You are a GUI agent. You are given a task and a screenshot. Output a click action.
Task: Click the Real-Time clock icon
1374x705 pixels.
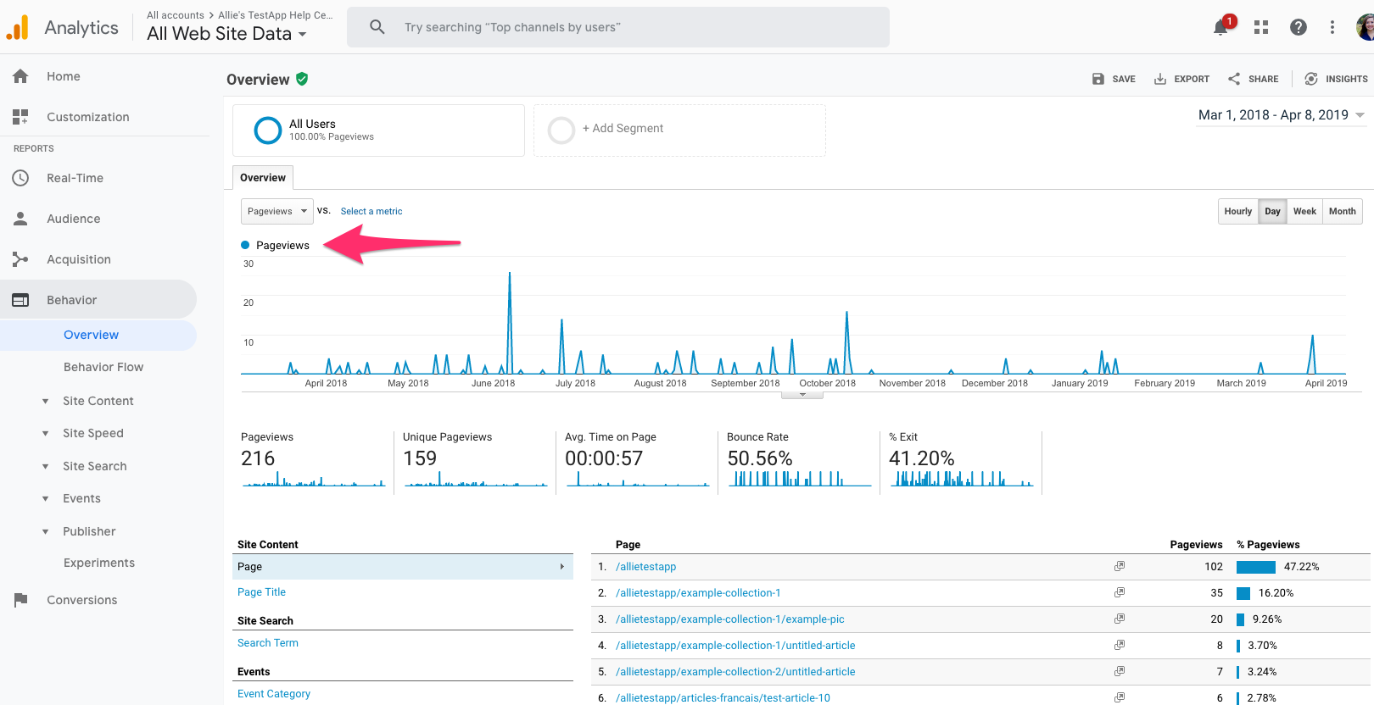pyautogui.click(x=20, y=178)
